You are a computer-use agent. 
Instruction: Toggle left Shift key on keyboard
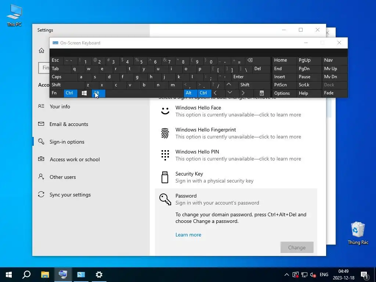(x=67, y=85)
